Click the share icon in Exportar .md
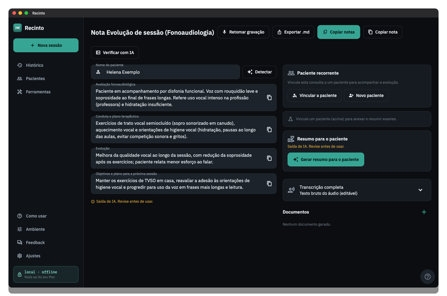447x296 pixels. point(279,32)
